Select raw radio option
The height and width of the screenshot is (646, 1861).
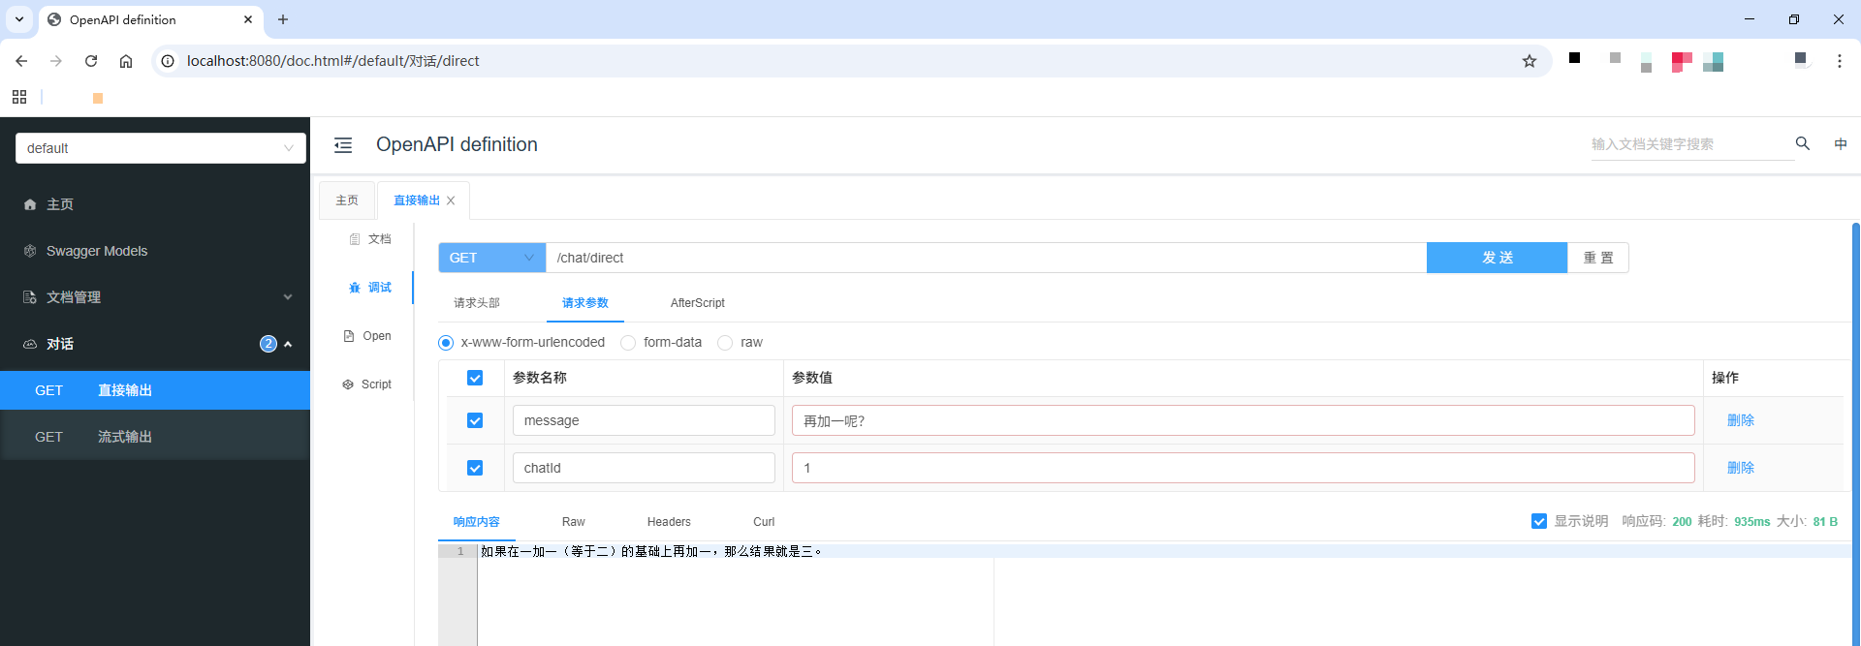pos(725,343)
